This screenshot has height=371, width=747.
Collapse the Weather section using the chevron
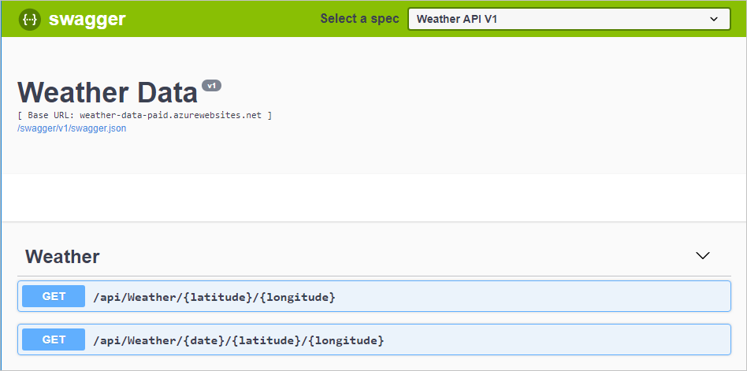[x=703, y=256]
